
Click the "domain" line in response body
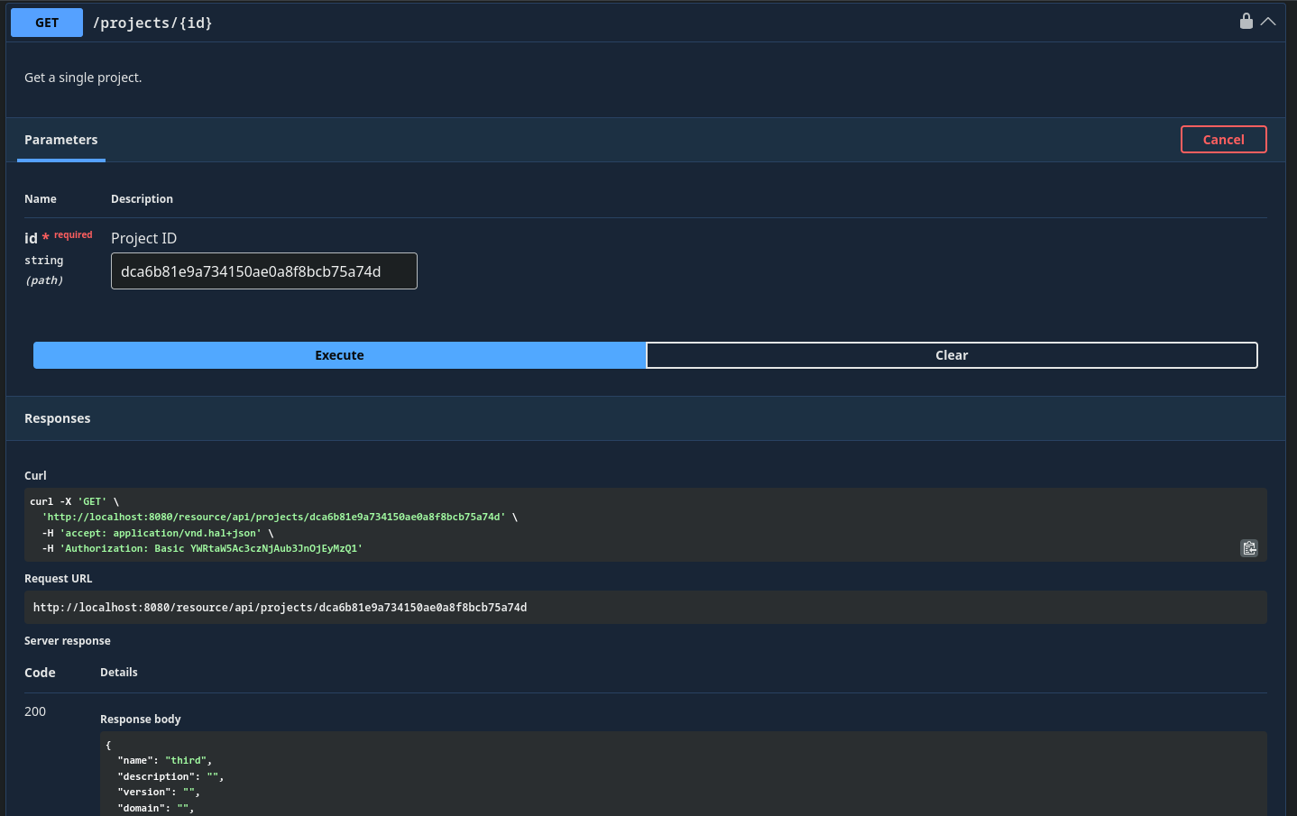(x=156, y=808)
